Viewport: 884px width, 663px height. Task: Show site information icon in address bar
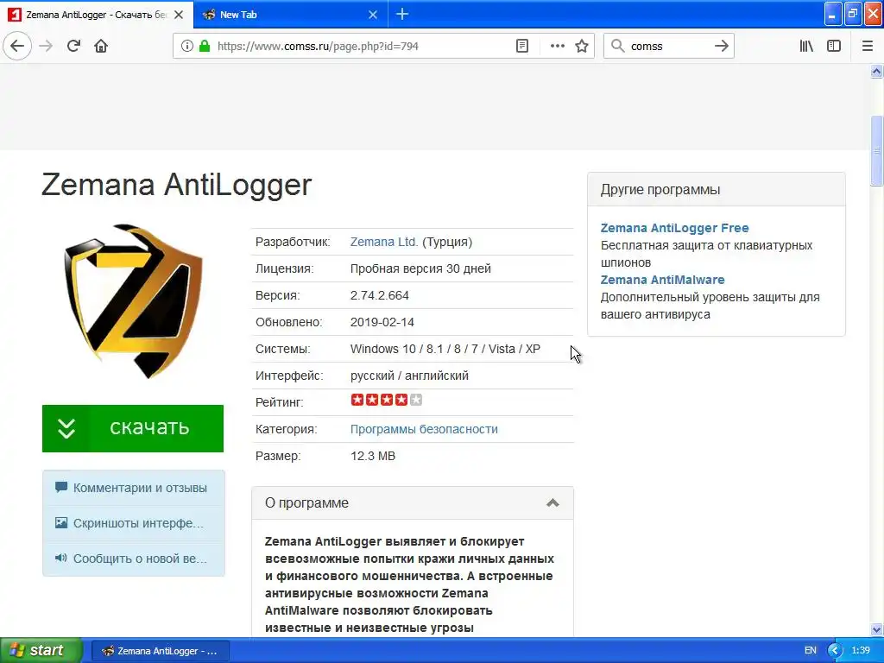[186, 47]
